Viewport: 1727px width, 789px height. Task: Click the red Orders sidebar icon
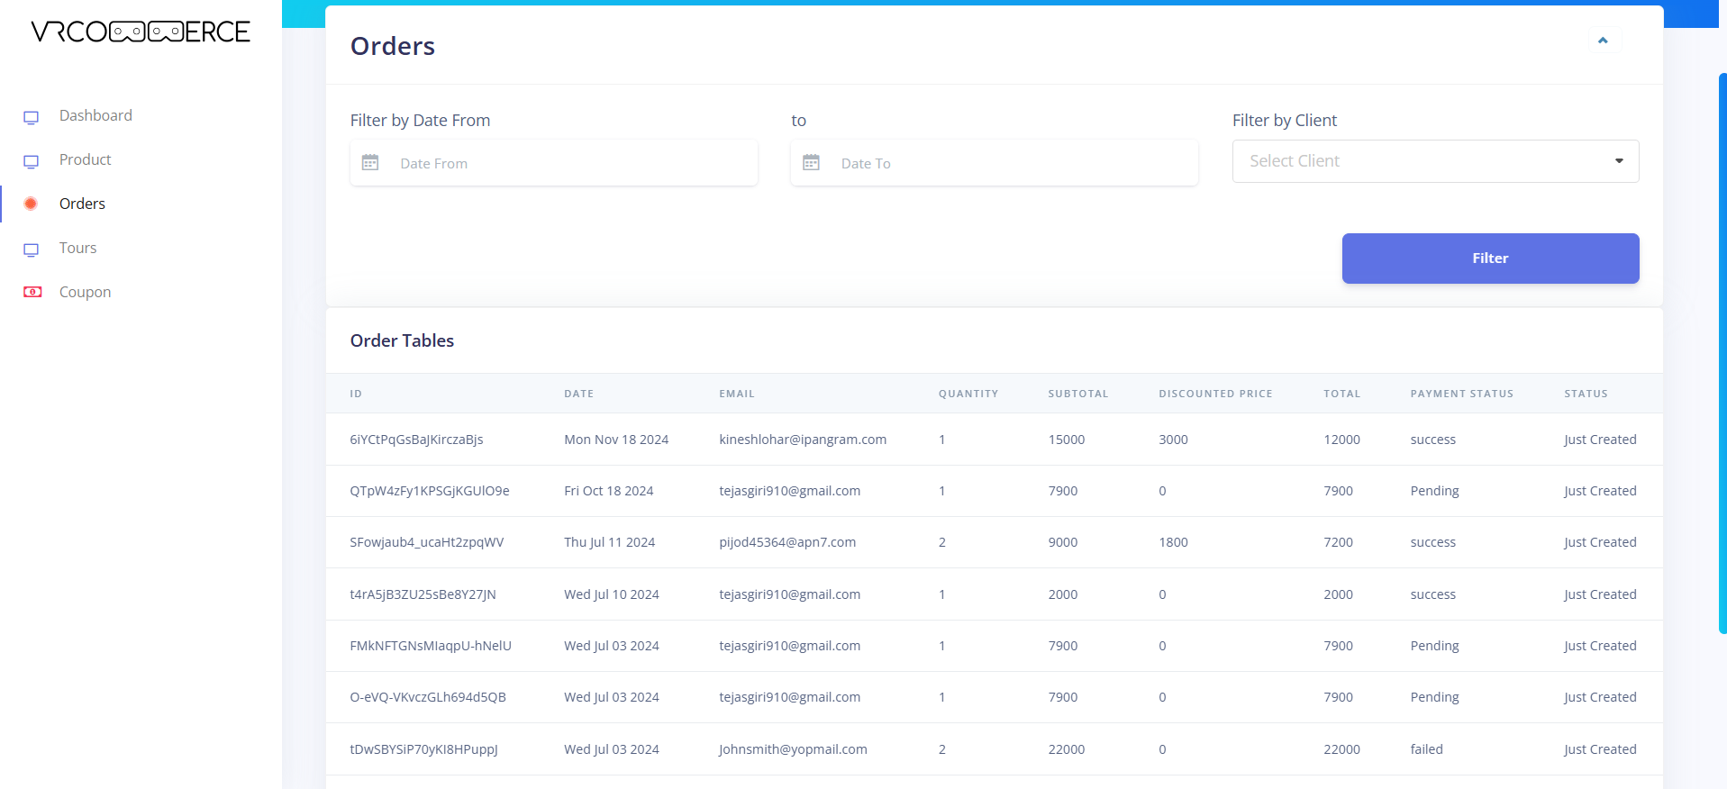[31, 204]
